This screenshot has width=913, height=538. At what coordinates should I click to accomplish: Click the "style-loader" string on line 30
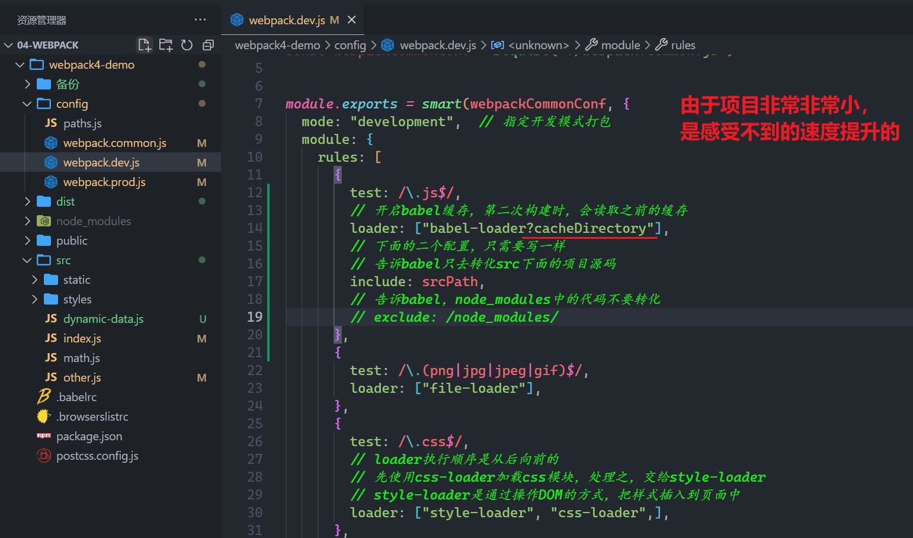(x=478, y=513)
